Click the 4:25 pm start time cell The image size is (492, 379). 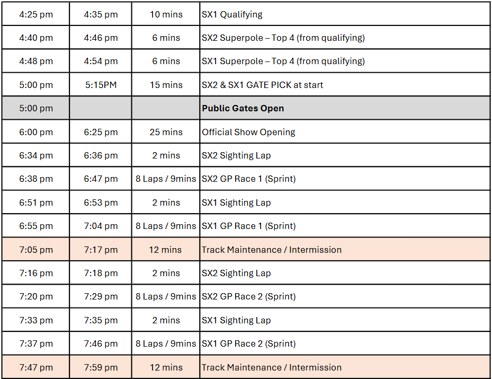[36, 14]
